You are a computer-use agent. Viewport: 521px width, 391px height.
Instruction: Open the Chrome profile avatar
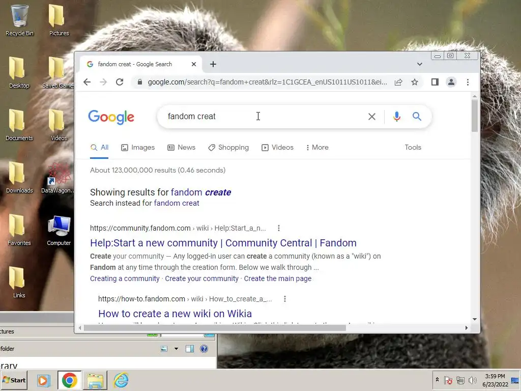click(x=451, y=82)
